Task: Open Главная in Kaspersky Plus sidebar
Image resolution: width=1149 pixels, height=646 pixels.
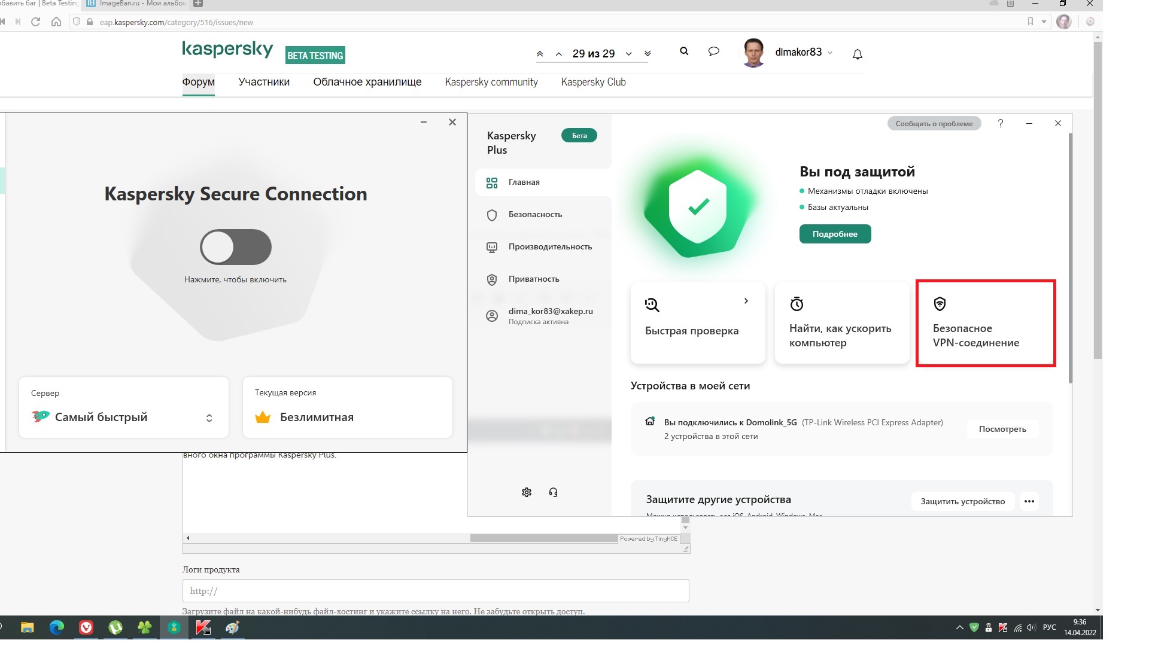Action: coord(543,182)
